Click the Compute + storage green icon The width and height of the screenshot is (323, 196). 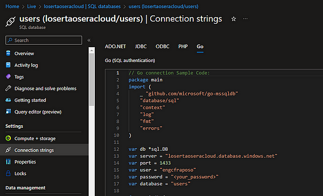[8, 139]
